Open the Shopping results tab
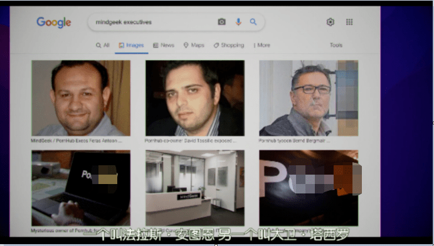Image resolution: width=434 pixels, height=246 pixels. pos(229,45)
